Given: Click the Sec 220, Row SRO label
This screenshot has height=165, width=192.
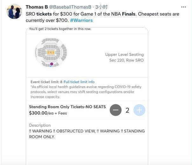Looking at the screenshot, I should point(127,60).
